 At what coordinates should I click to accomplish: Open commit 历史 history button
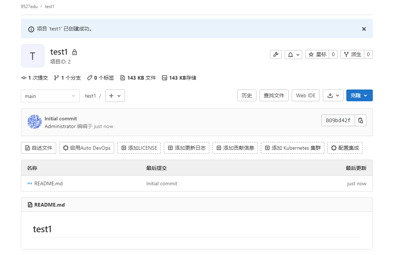pos(246,95)
